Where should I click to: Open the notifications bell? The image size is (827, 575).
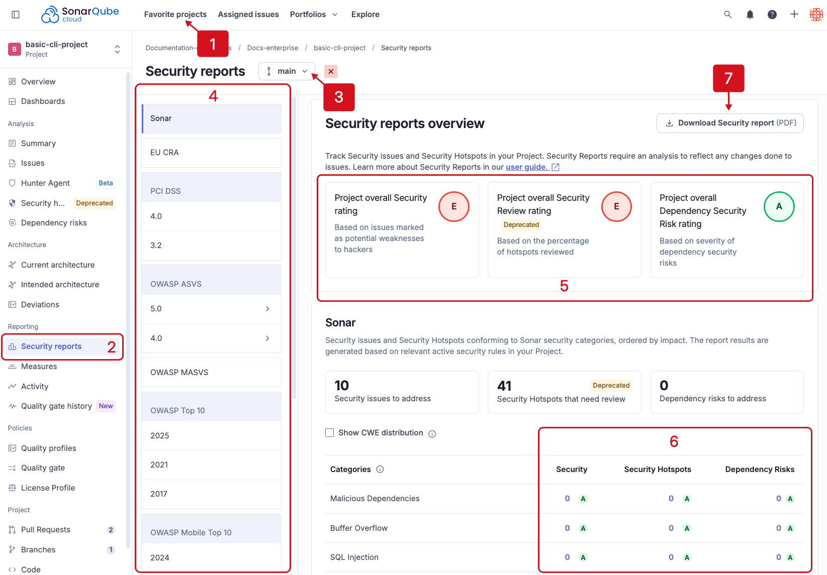pyautogui.click(x=750, y=15)
